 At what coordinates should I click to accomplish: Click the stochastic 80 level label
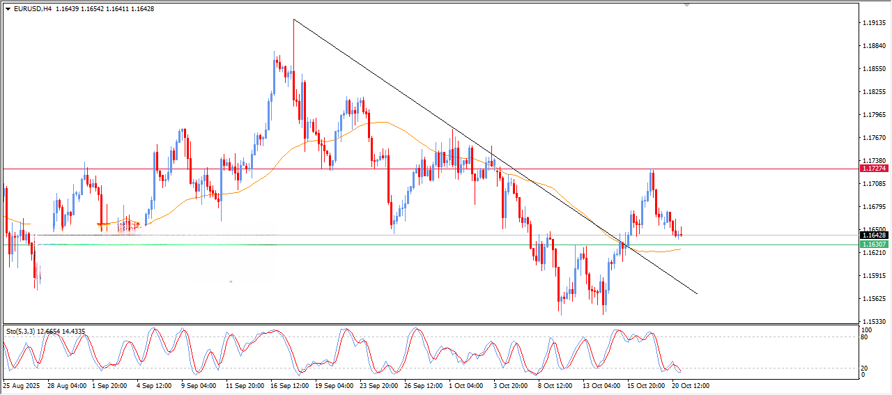pos(866,337)
